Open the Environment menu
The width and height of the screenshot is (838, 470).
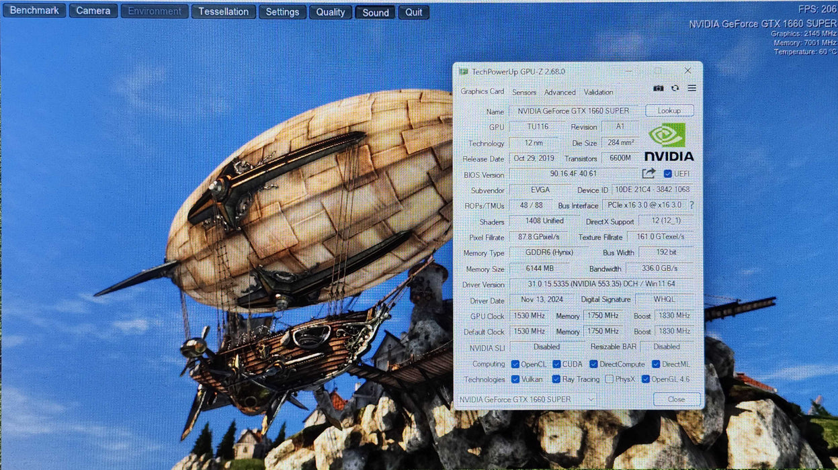[x=155, y=11]
